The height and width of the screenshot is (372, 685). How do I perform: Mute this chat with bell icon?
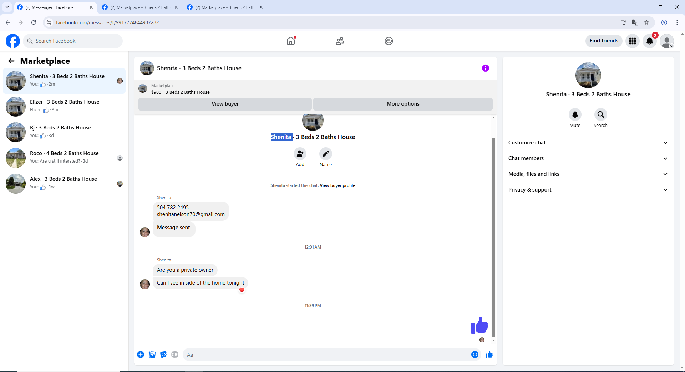coord(575,114)
